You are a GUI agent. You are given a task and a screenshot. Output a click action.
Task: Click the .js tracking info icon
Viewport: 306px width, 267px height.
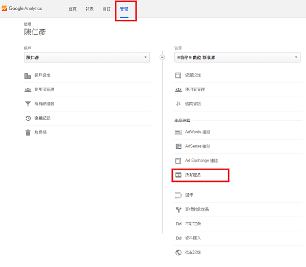point(178,103)
